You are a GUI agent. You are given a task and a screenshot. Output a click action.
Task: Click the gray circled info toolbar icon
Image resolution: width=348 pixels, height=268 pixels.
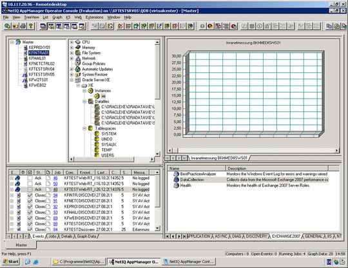pyautogui.click(x=202, y=26)
